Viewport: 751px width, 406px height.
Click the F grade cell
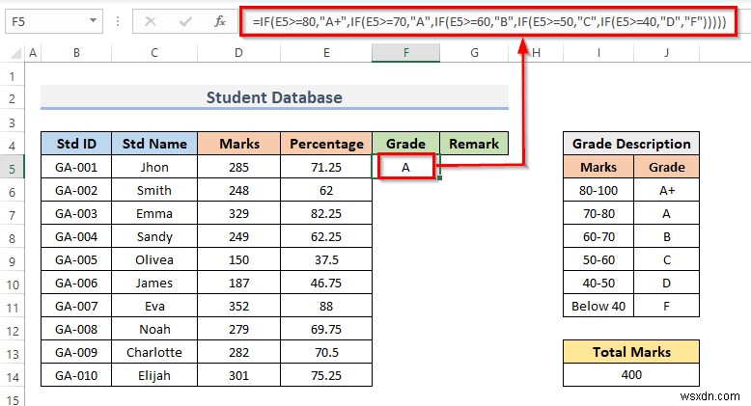(x=666, y=306)
